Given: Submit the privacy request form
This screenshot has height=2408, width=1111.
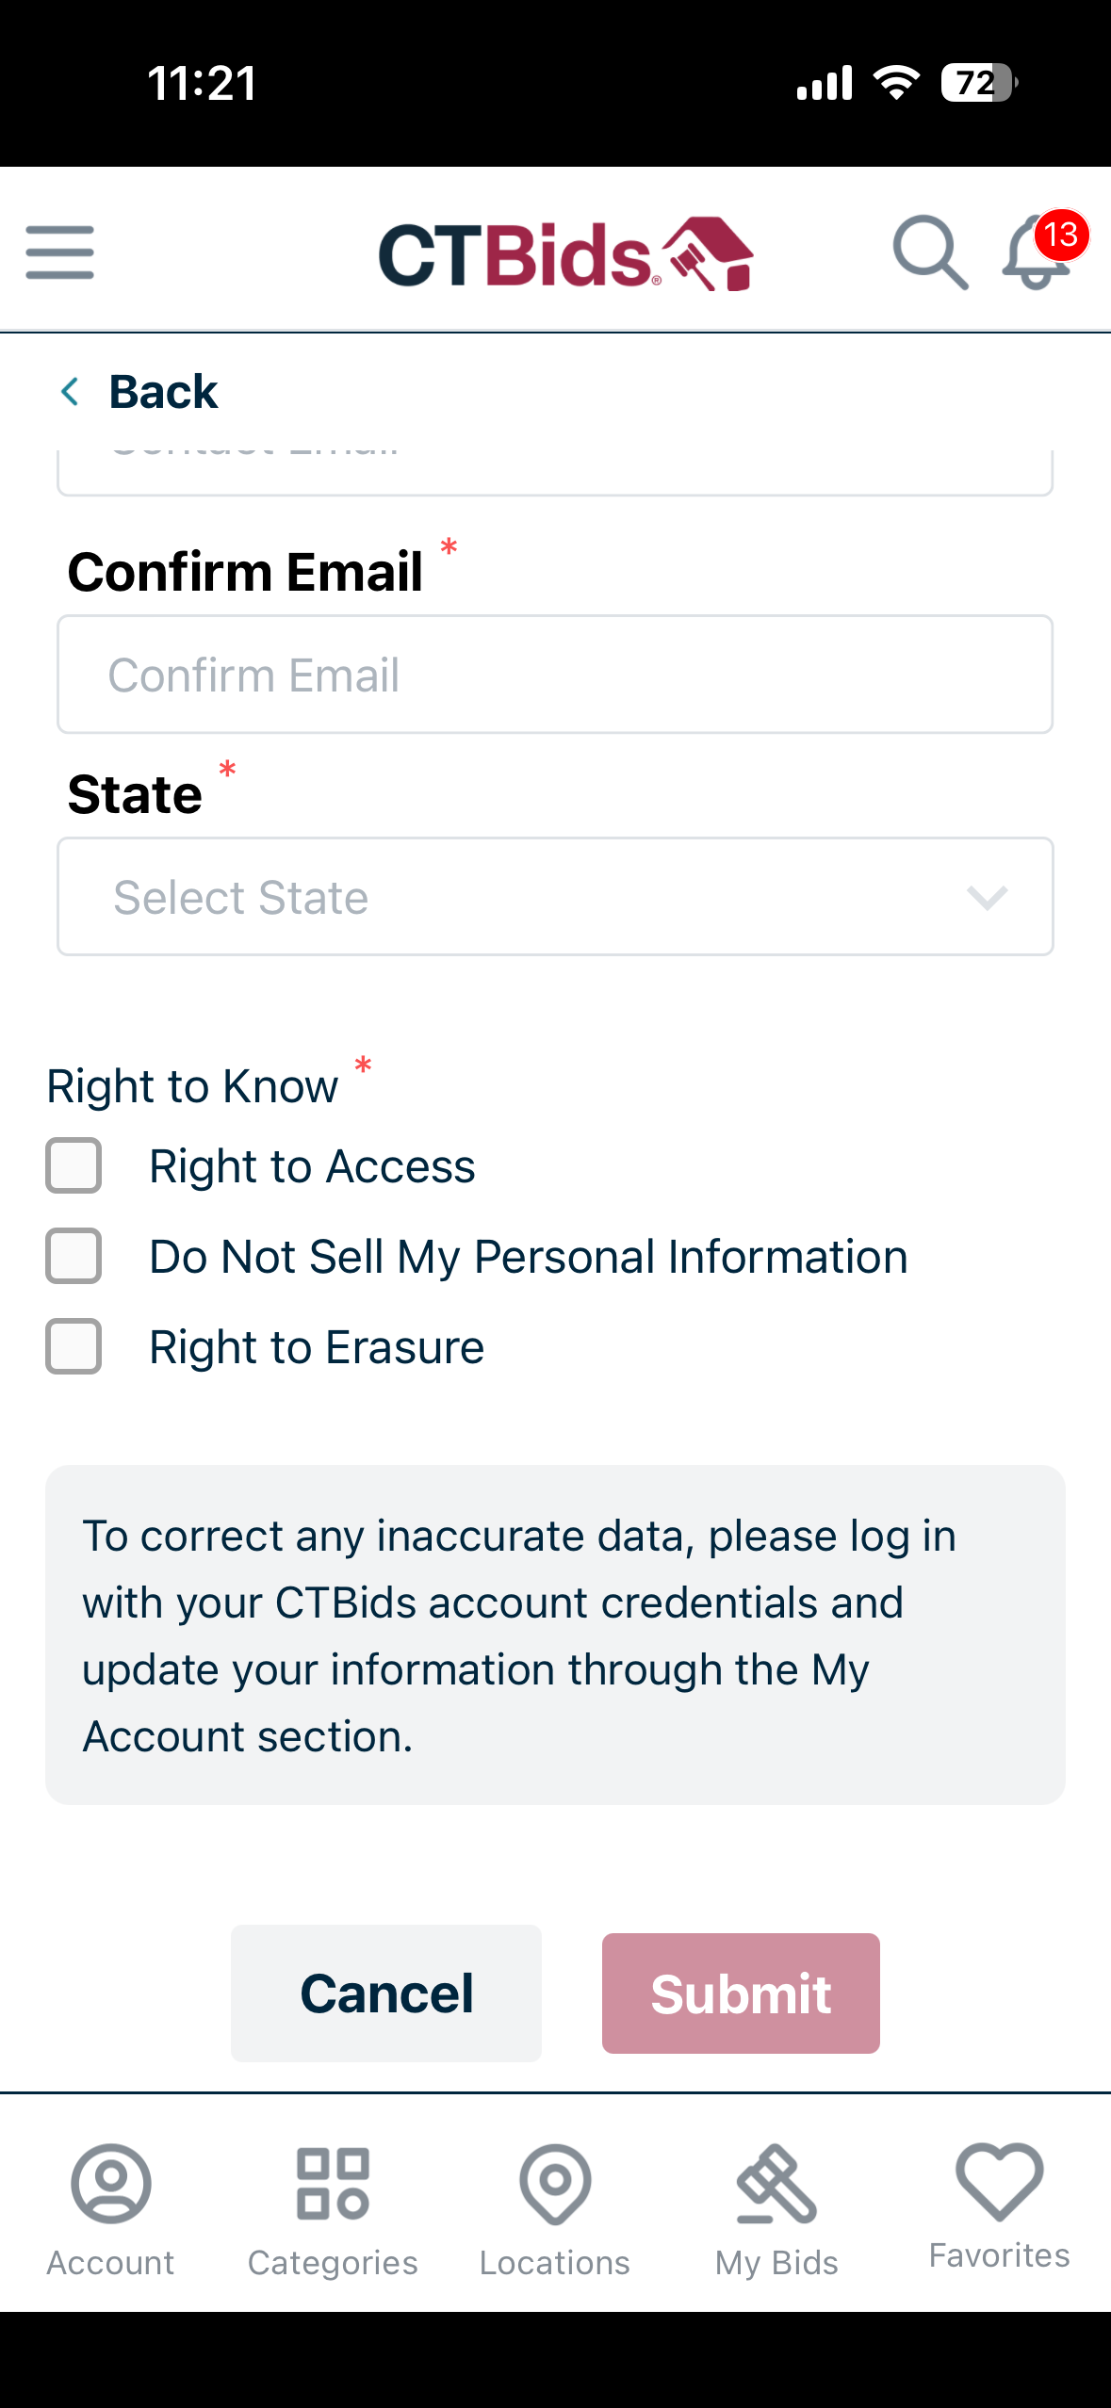Looking at the screenshot, I should [741, 1993].
